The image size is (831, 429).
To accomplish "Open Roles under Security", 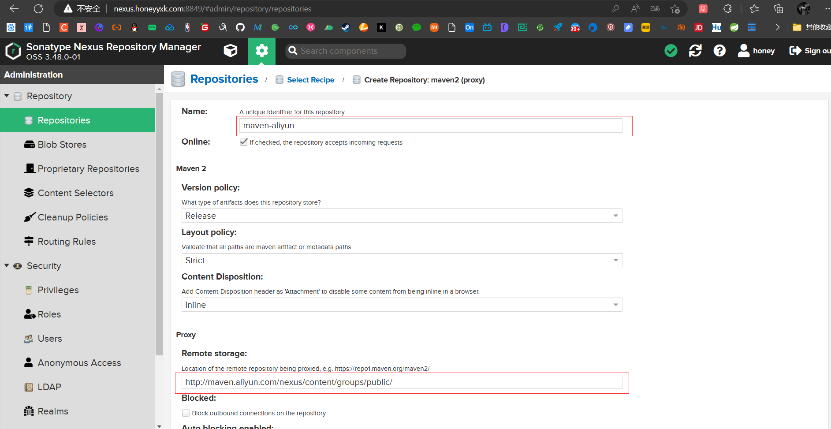I will coord(77,314).
